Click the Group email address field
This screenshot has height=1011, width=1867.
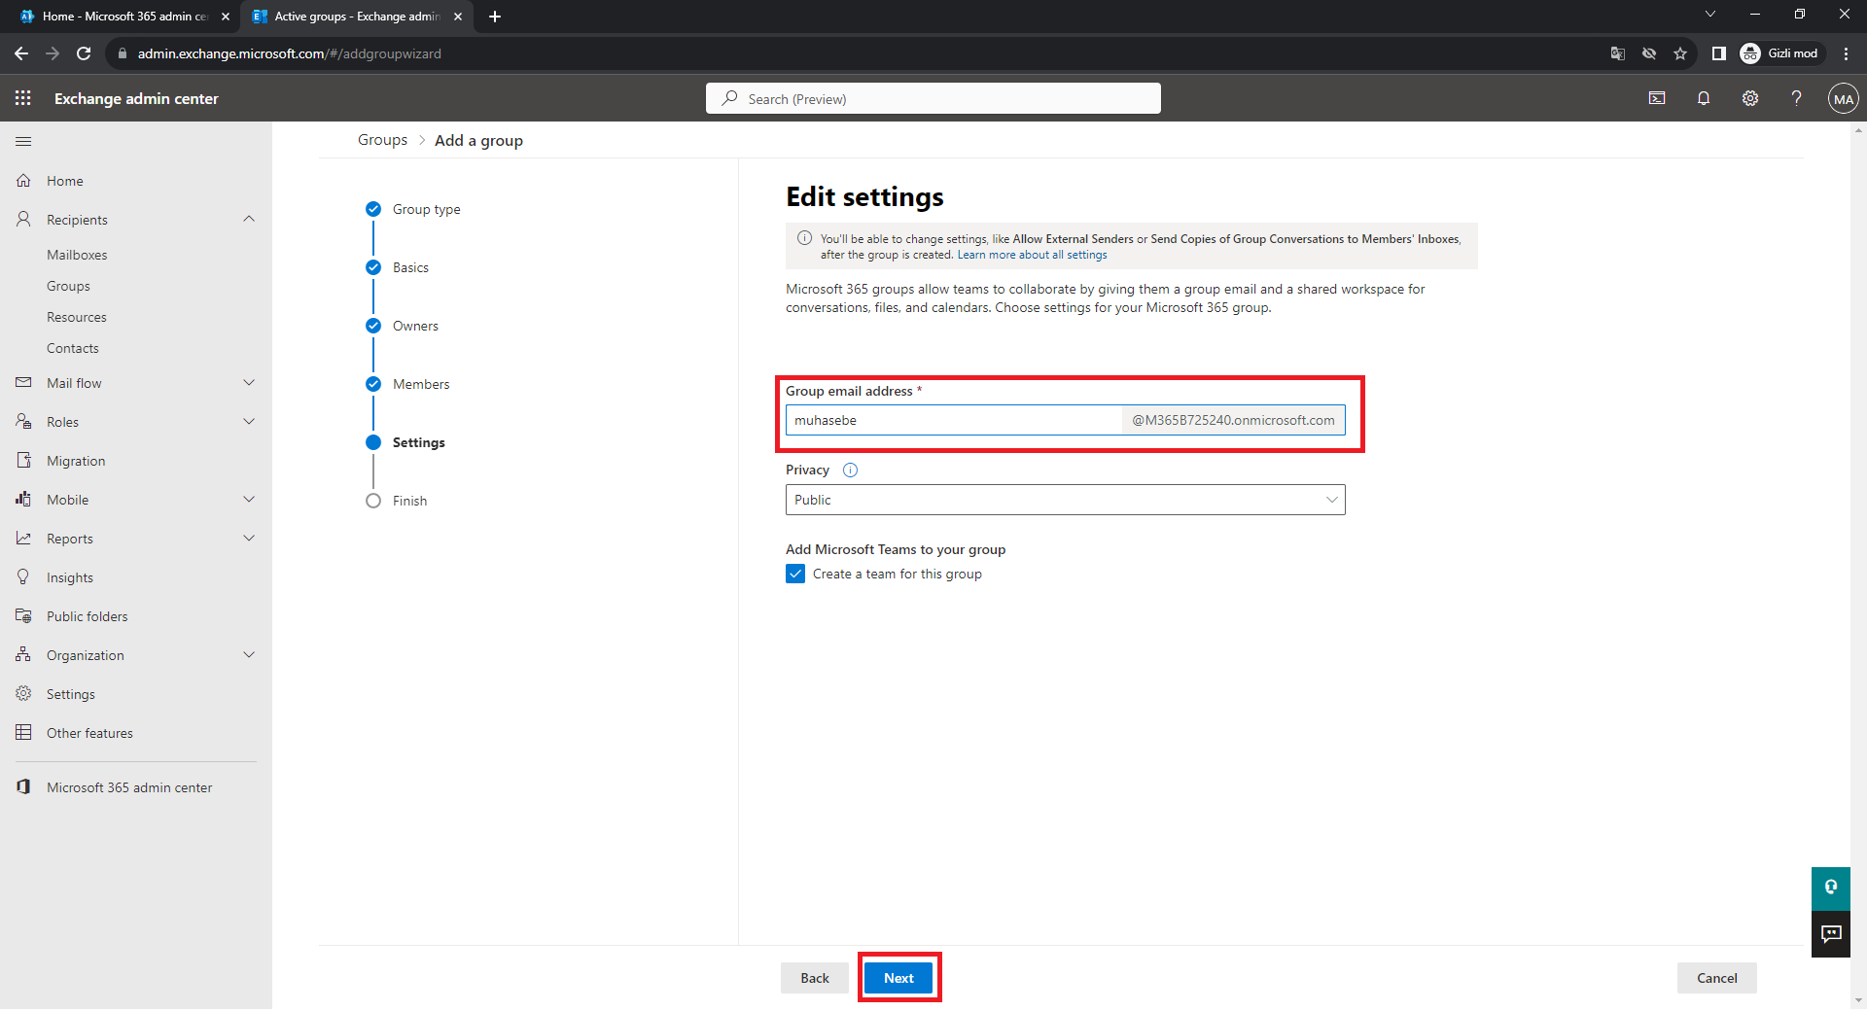(953, 421)
